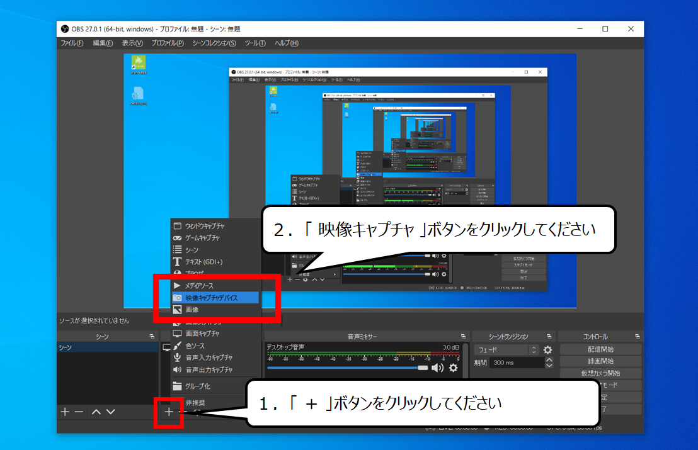The width and height of the screenshot is (698, 450).
Task: Move the scene up with the up arrow
Action: click(x=96, y=412)
